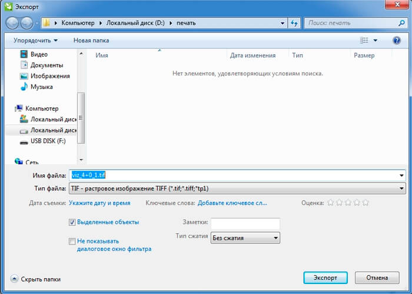The height and width of the screenshot is (294, 412).
Task: Open the Имя файла history dropdown arrow
Action: coord(401,176)
